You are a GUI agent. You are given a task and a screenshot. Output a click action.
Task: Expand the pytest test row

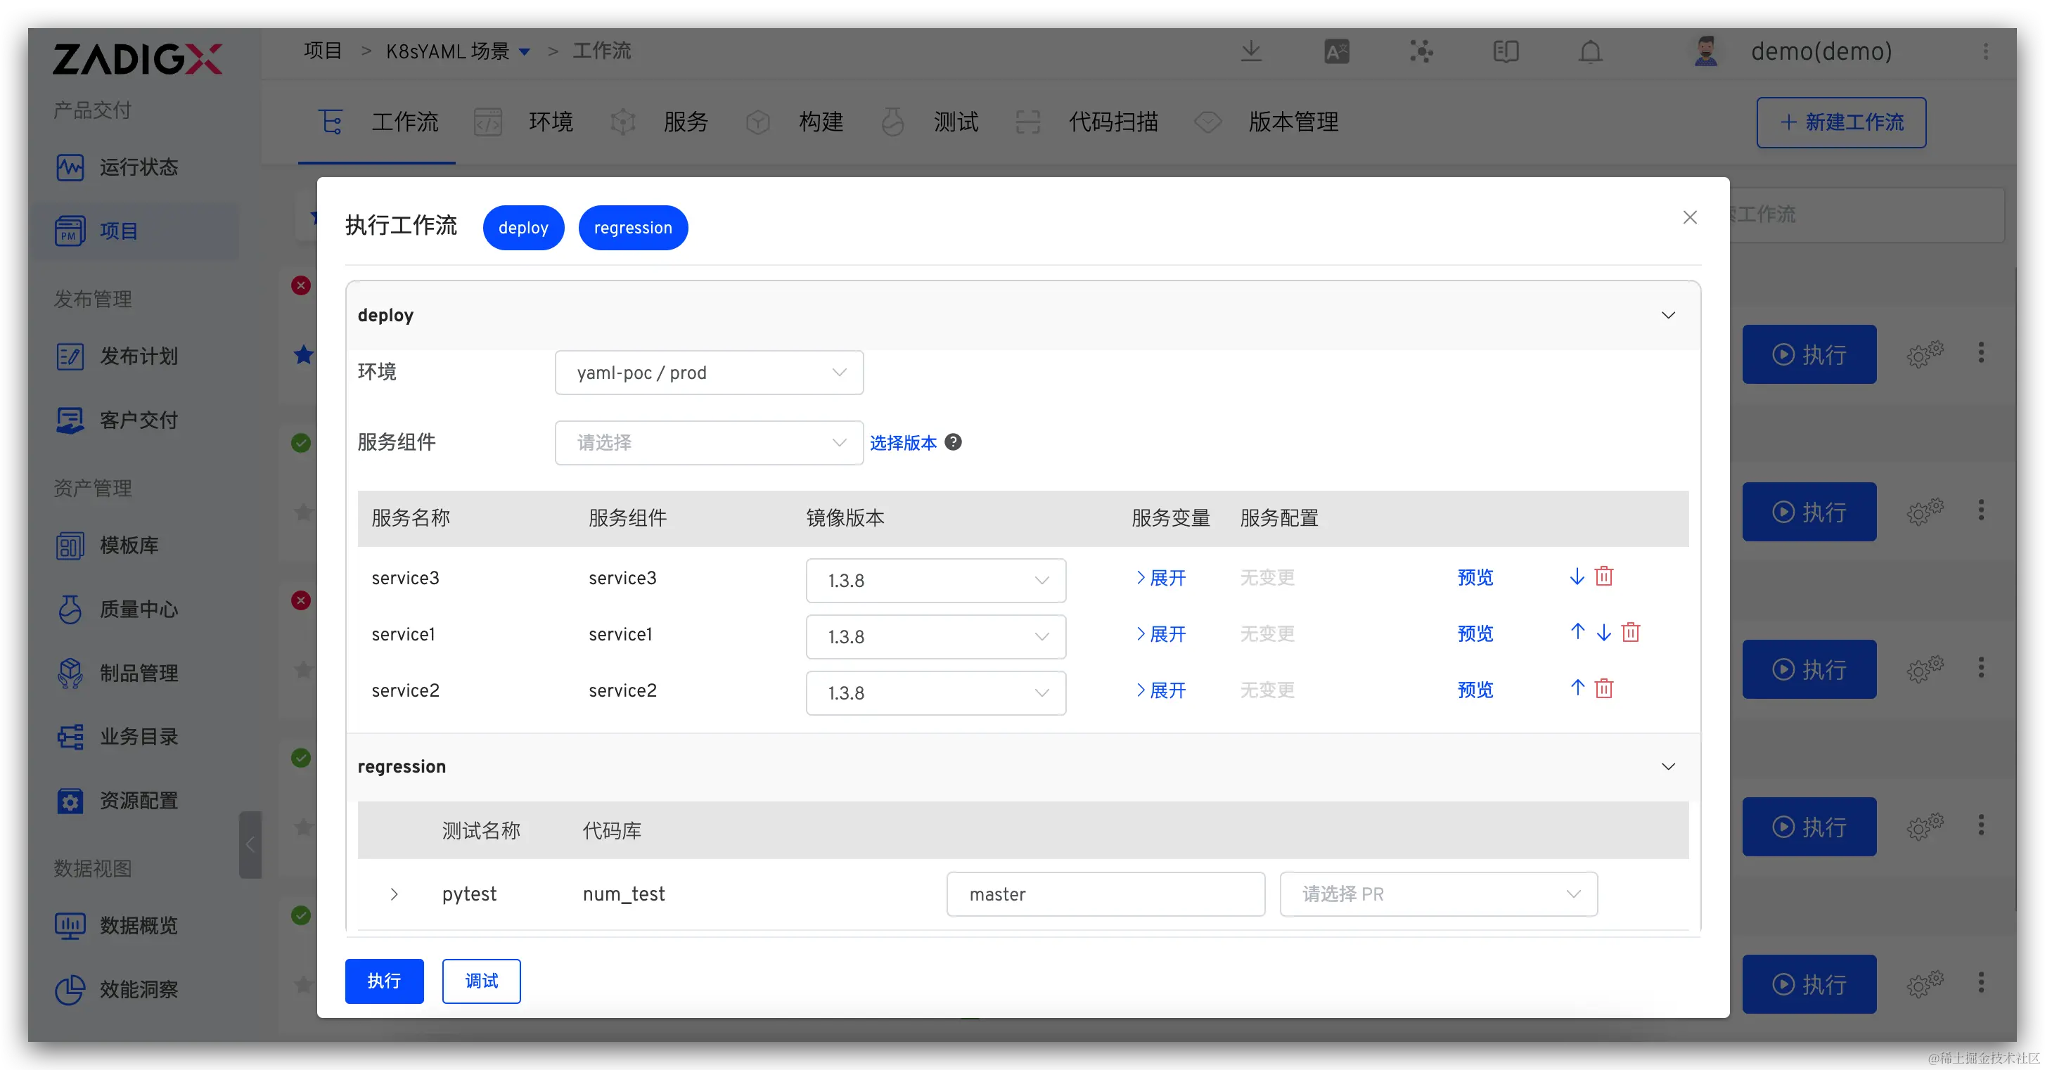(x=394, y=894)
